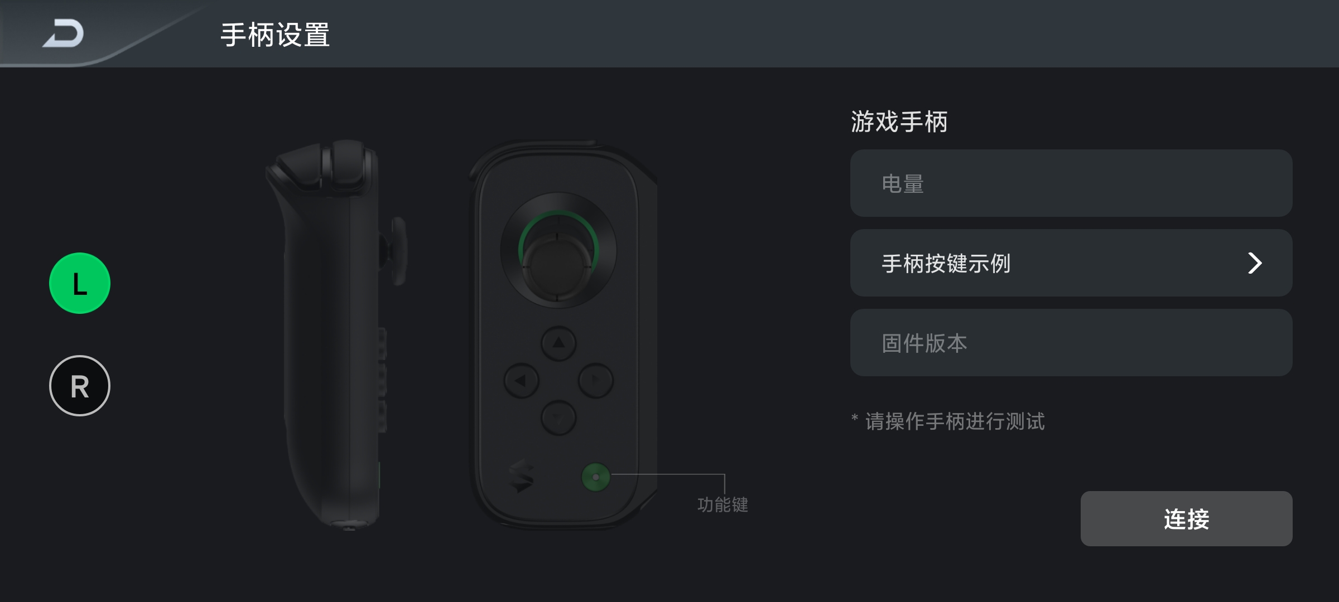This screenshot has height=602, width=1339.
Task: Click the left arrow on the D-pad
Action: 521,381
